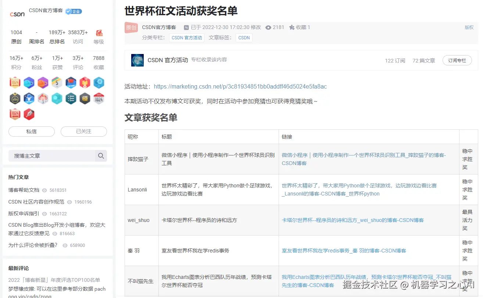The height and width of the screenshot is (298, 483).
Task: Click the 原创 article tag
Action: tap(131, 28)
